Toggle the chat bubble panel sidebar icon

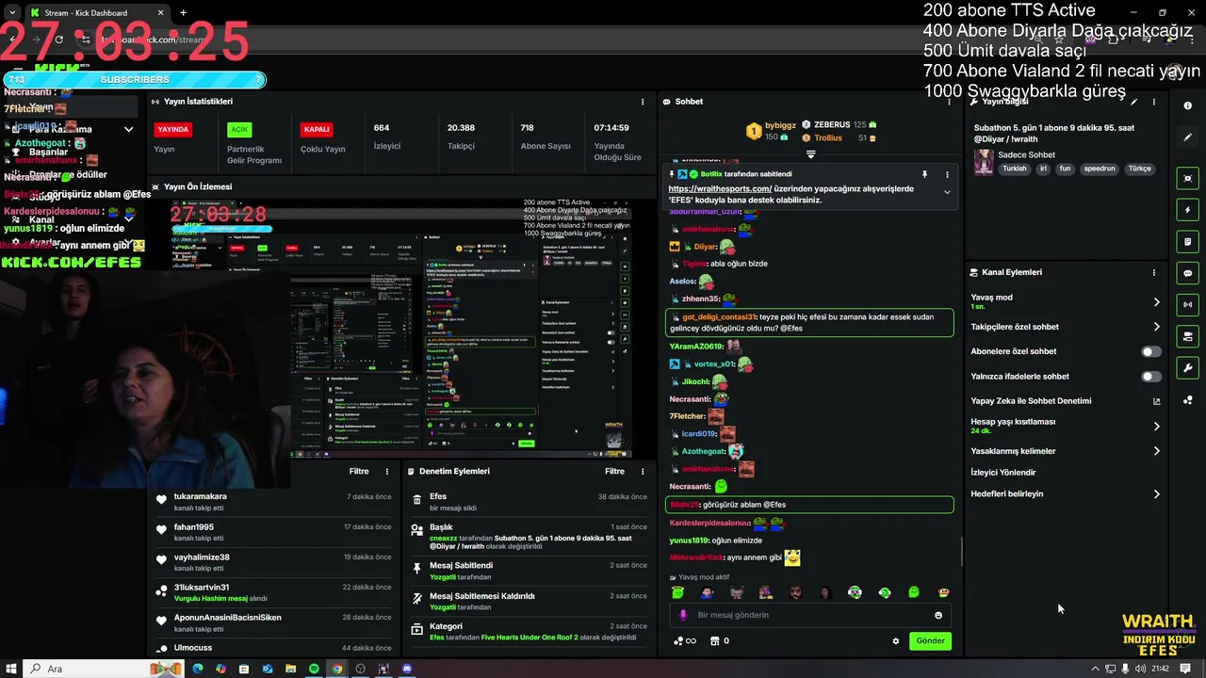[x=1187, y=273]
